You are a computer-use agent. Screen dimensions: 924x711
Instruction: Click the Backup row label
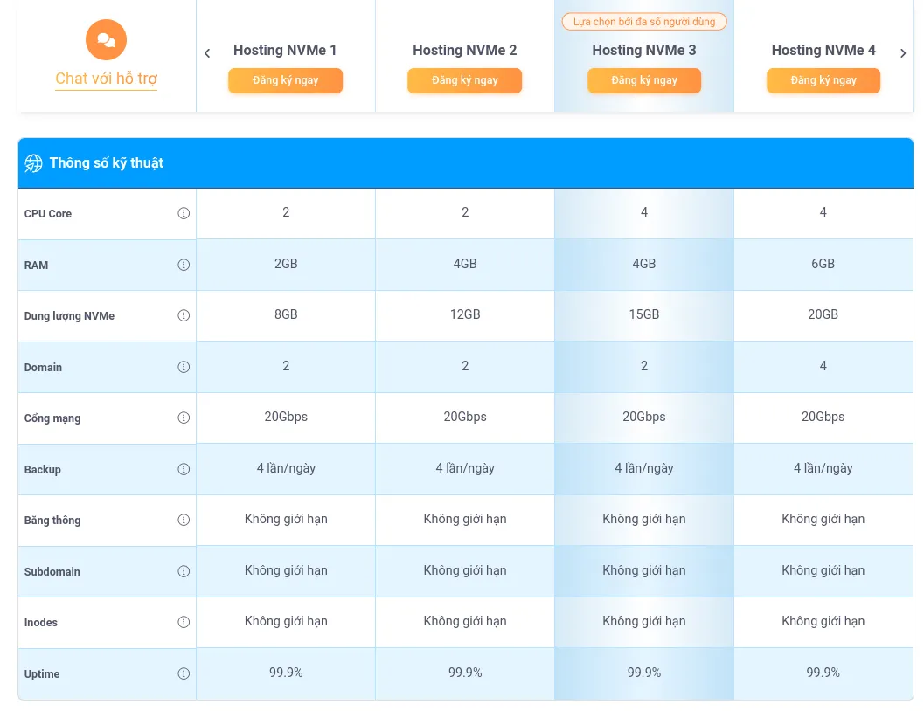coord(43,470)
